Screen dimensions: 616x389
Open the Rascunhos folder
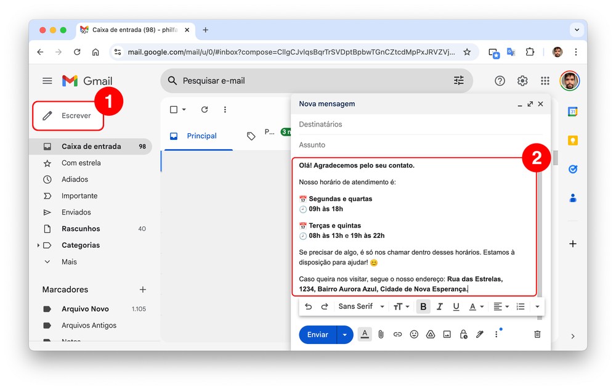tap(81, 229)
